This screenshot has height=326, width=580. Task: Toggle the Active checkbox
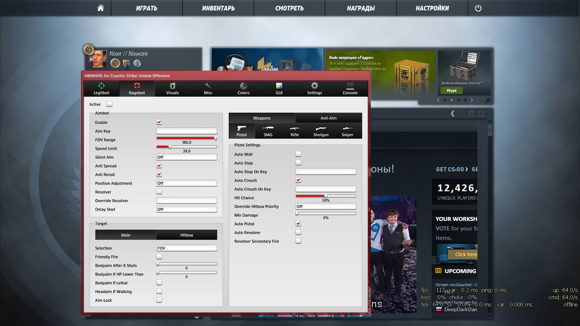tap(109, 104)
